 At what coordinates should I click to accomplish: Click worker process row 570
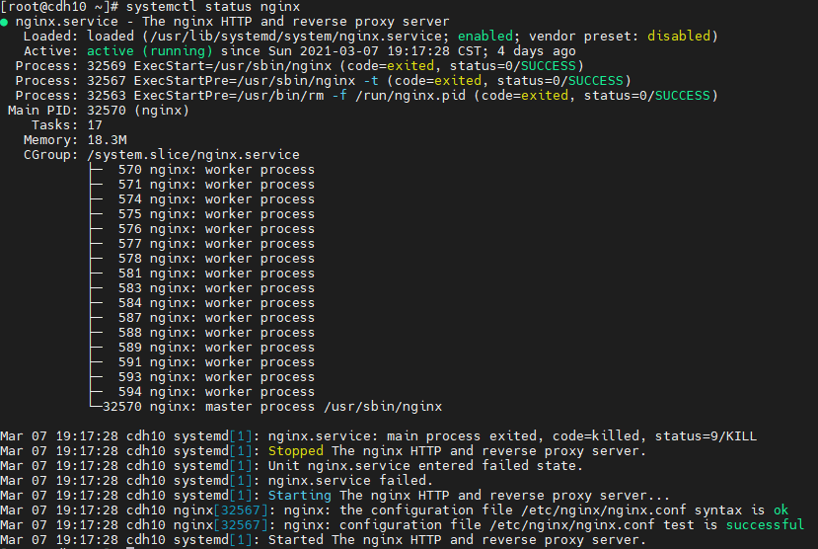point(202,170)
